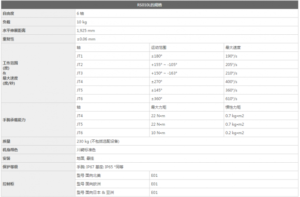Select the 运动范围 column header
Viewport: 300px width, 197px height.
tap(158, 47)
